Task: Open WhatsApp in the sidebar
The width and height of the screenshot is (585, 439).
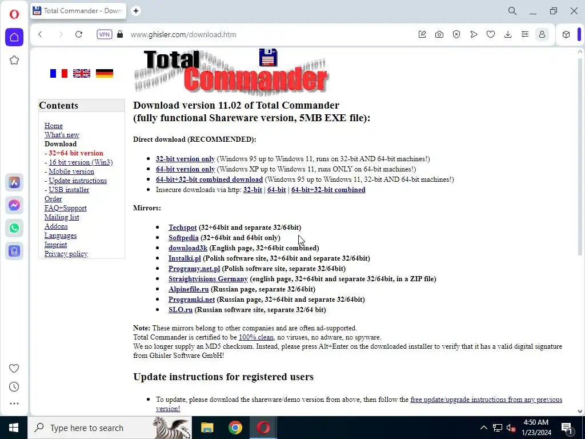Action: coord(14,228)
